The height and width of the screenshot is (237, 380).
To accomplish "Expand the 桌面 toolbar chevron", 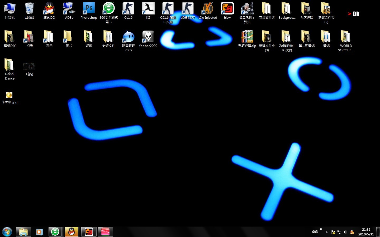I will point(321,229).
